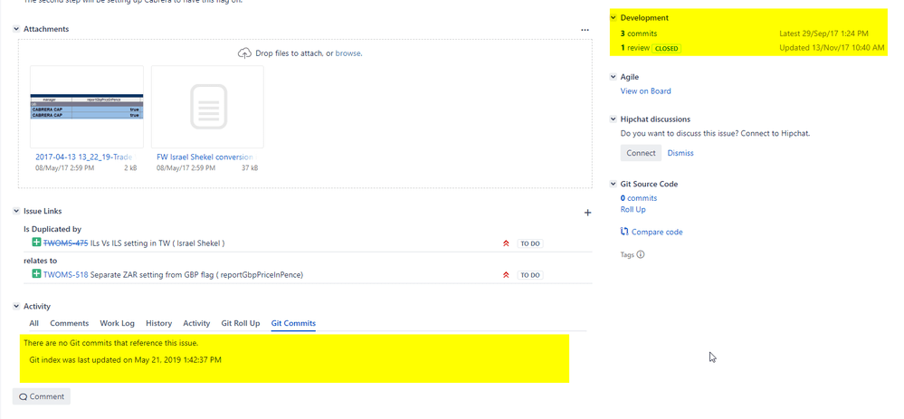Open linked issue TWOMS-475
This screenshot has width=904, height=419.
tap(66, 243)
